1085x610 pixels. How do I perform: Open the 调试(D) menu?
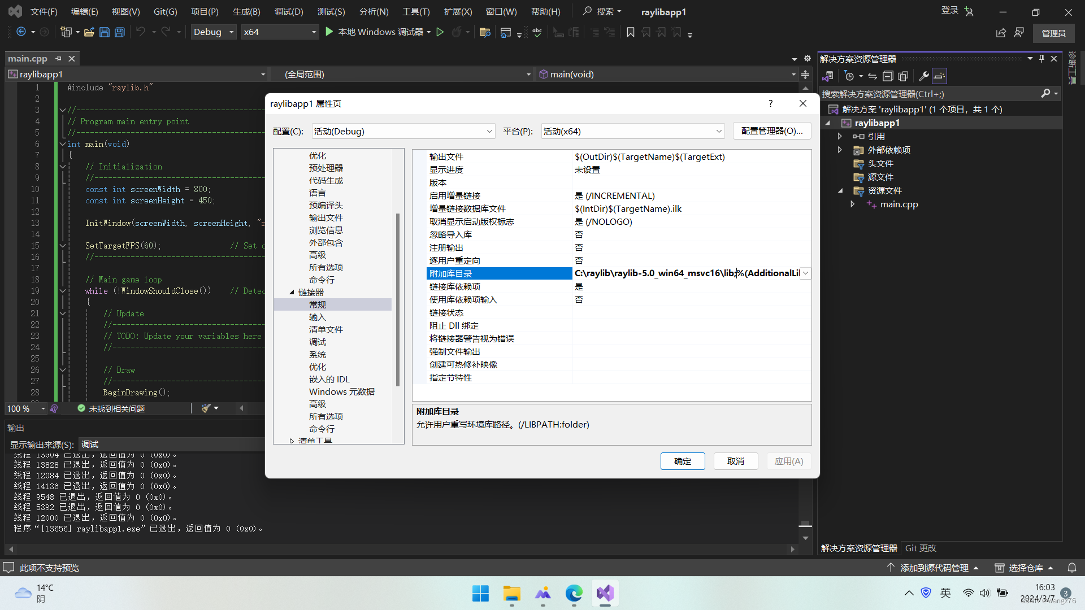tap(288, 12)
